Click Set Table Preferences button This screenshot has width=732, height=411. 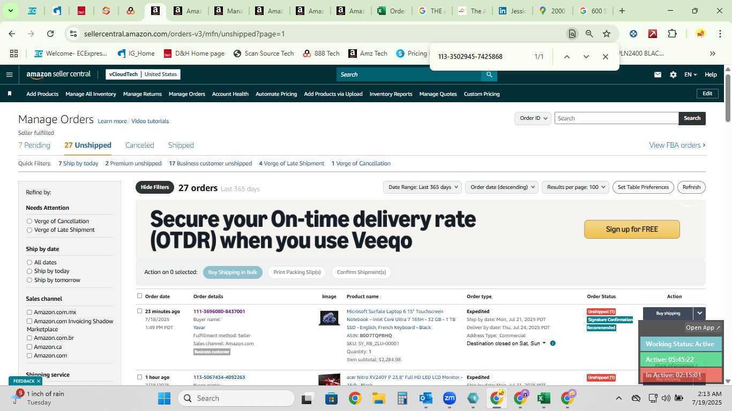(643, 187)
